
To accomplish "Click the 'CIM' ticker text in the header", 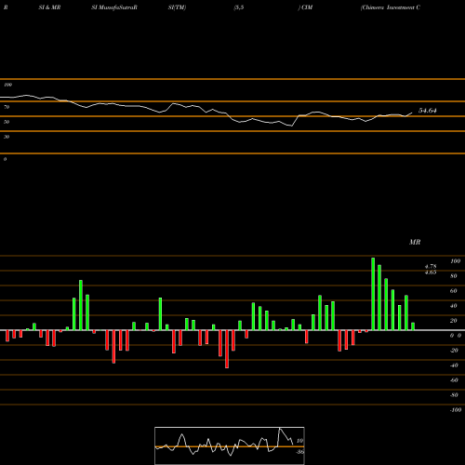I will (x=307, y=7).
